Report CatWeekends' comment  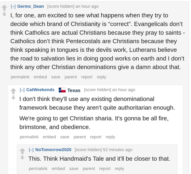96,137
